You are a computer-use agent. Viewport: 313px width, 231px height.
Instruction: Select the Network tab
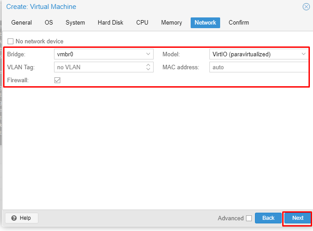(x=205, y=23)
